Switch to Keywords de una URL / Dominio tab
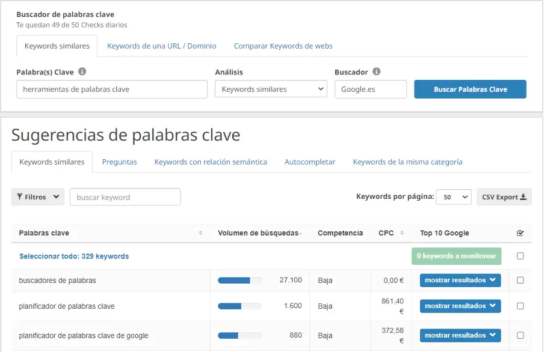544x352 pixels. (161, 46)
